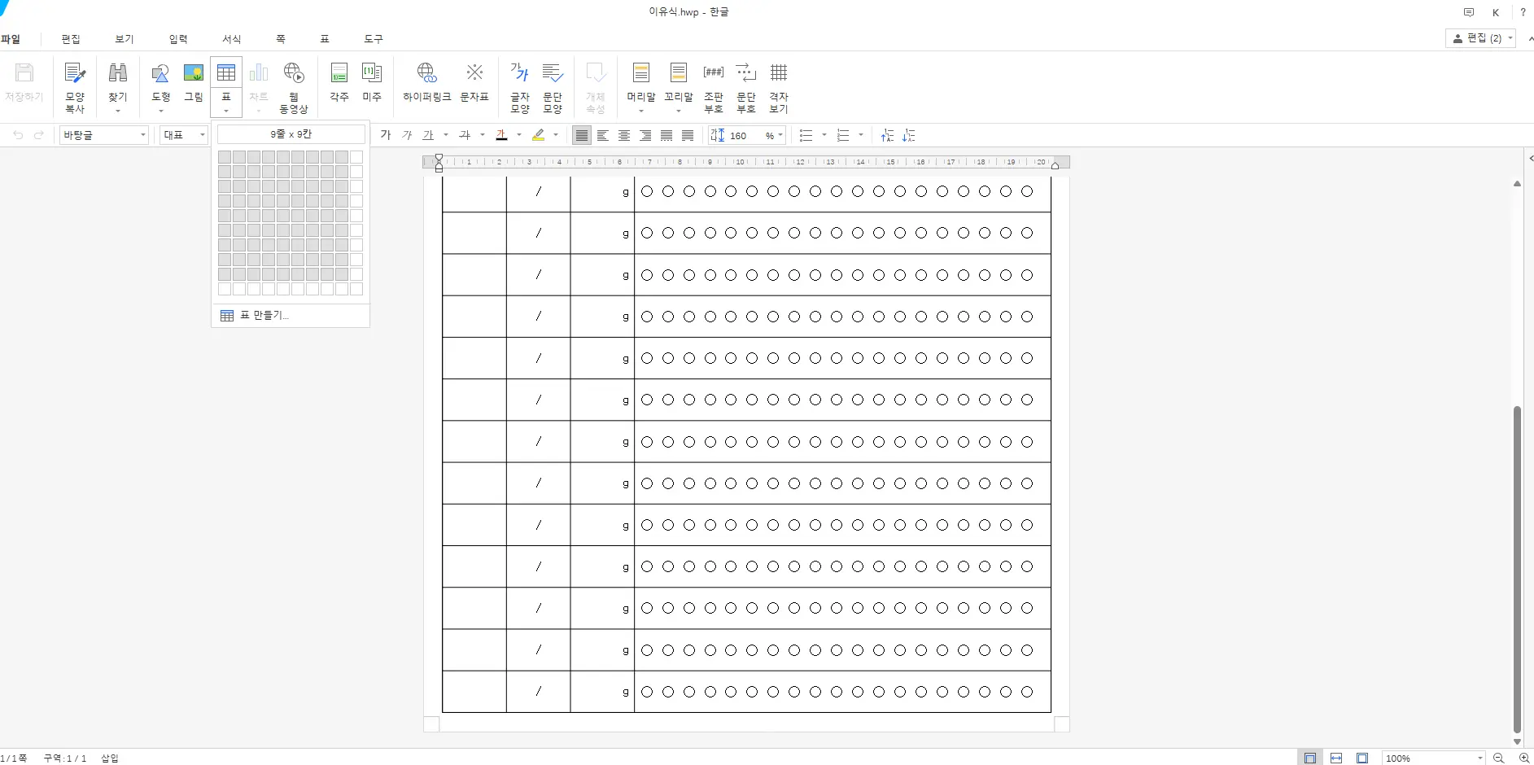Image resolution: width=1534 pixels, height=765 pixels.
Task: Open the 입력 (insert) menu
Action: click(x=178, y=39)
